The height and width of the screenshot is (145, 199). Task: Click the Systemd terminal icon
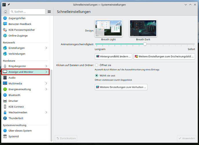tap(5, 136)
